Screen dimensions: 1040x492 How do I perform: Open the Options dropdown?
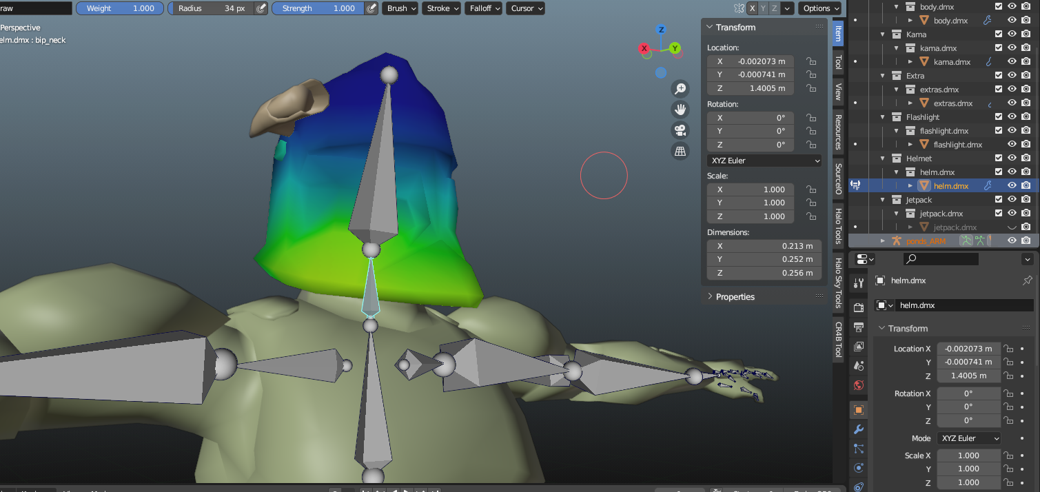point(820,8)
